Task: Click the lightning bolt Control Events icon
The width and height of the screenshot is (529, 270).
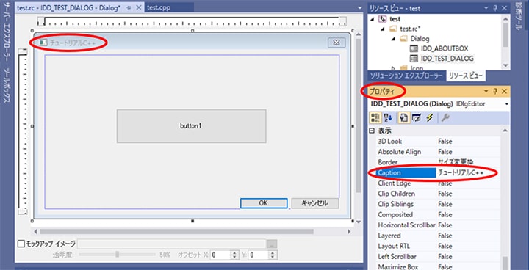Action: (429, 117)
